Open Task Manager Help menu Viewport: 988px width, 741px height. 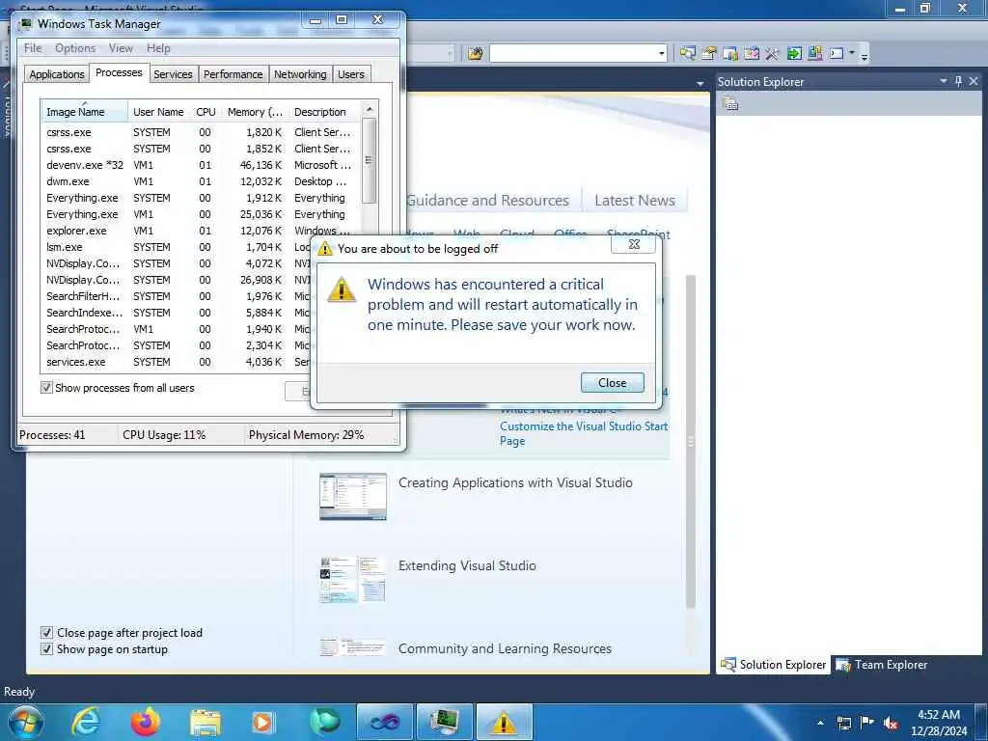pos(158,48)
